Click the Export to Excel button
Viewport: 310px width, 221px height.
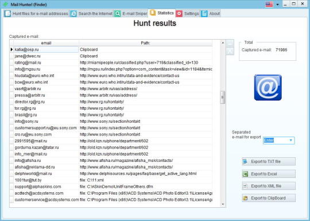(269, 174)
